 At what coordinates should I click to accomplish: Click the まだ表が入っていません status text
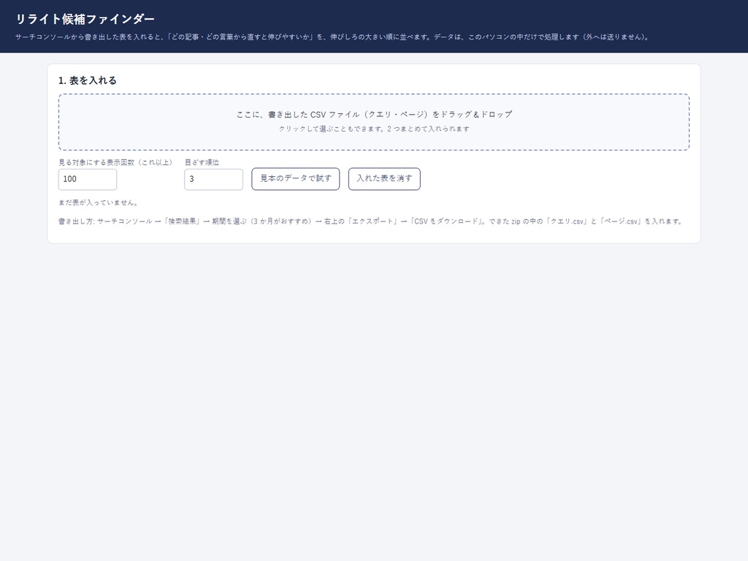point(99,203)
